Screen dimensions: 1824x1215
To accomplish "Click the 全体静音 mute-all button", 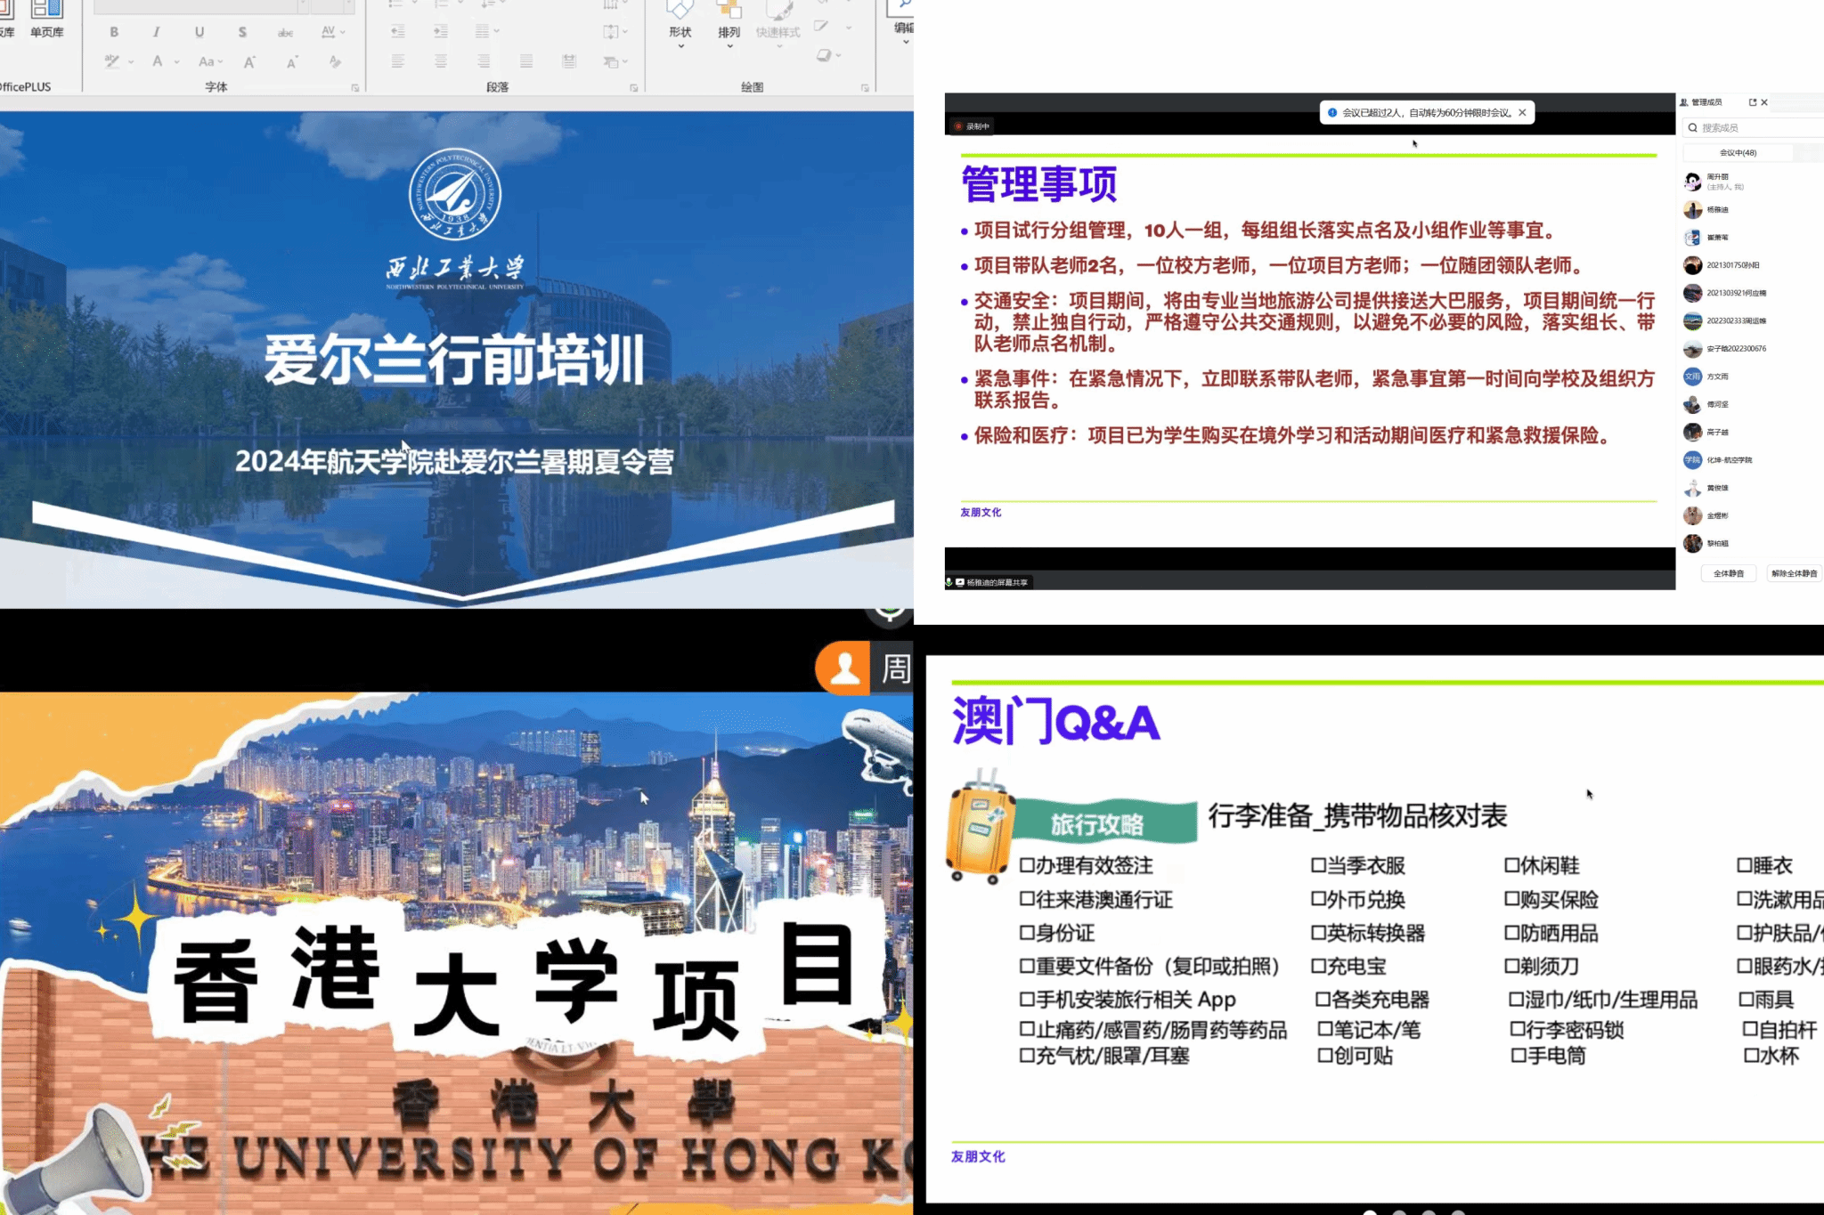I will [1728, 573].
